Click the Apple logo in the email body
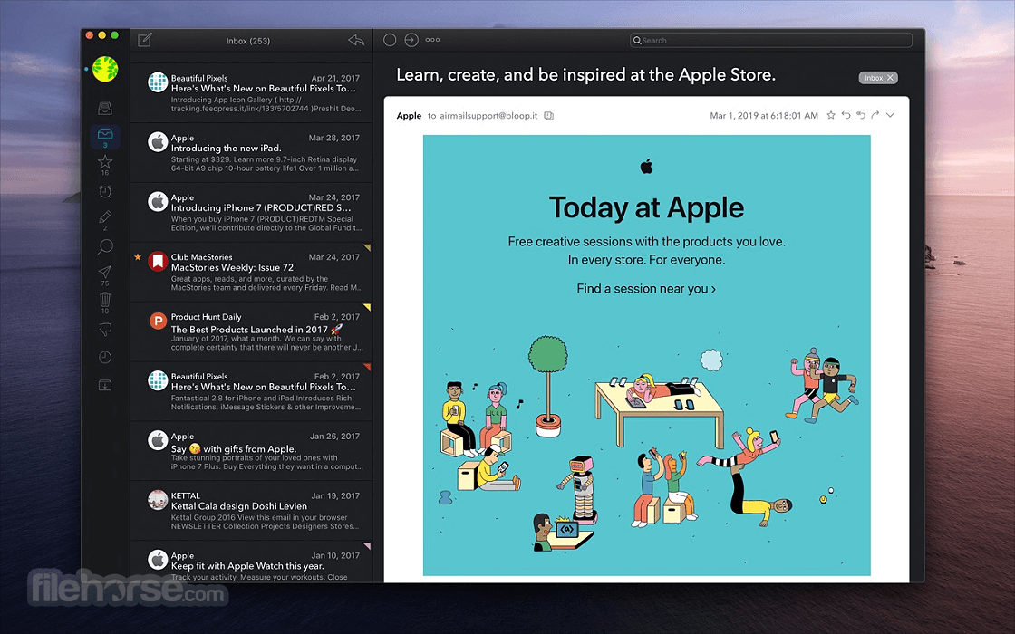 click(x=647, y=167)
